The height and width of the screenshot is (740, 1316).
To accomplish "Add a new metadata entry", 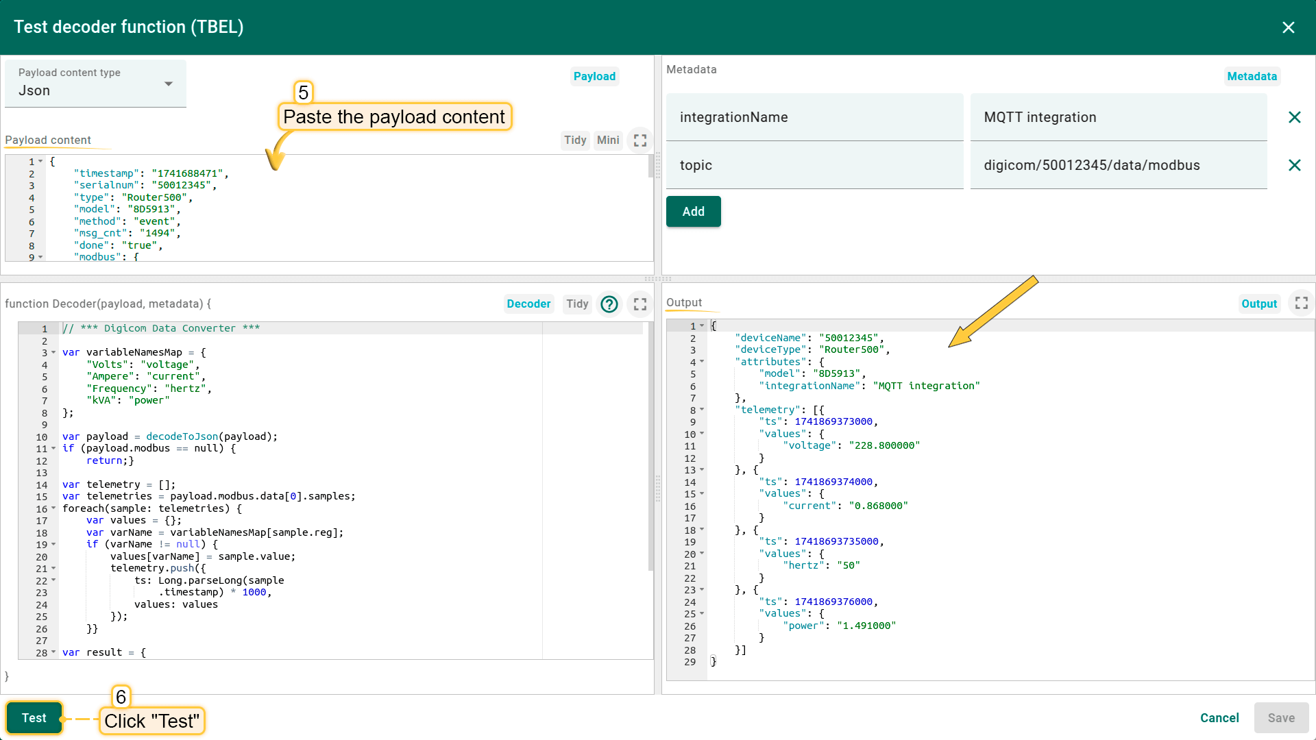I will (693, 211).
